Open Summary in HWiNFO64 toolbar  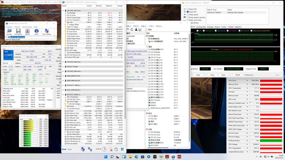click(x=9, y=32)
